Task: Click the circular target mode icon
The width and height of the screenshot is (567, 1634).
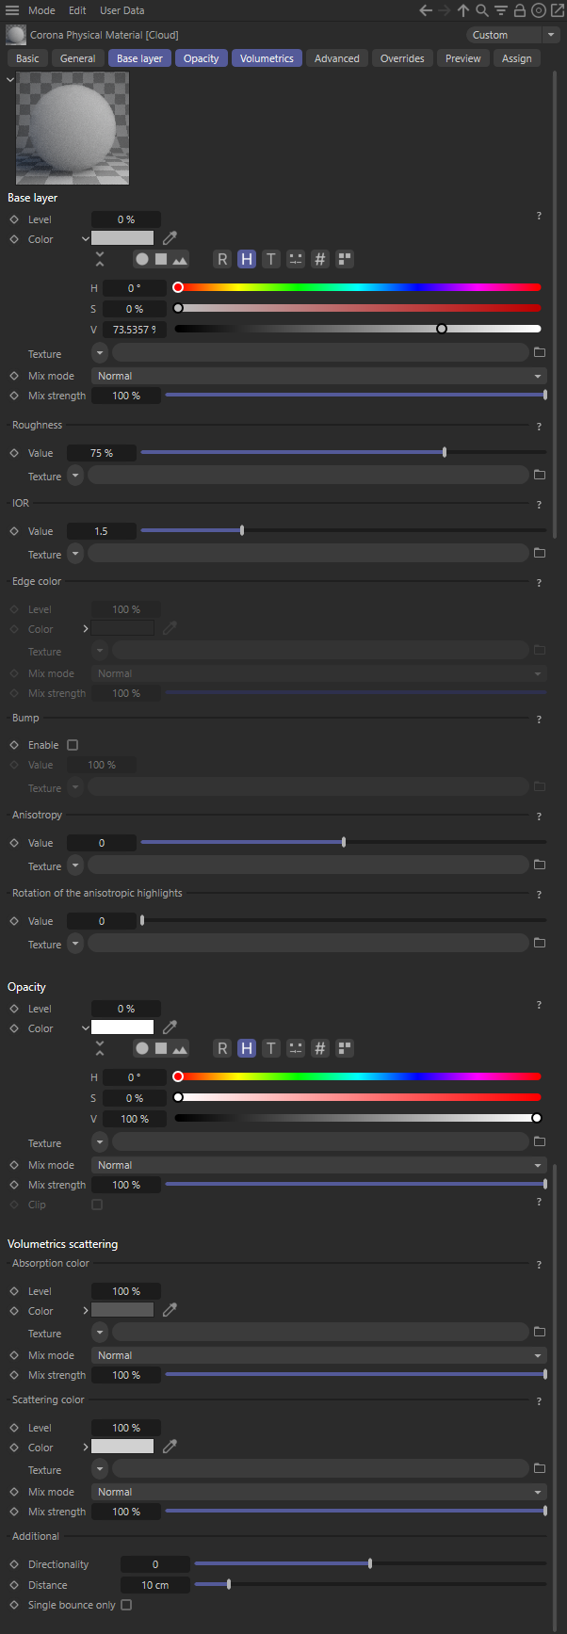Action: pyautogui.click(x=538, y=10)
